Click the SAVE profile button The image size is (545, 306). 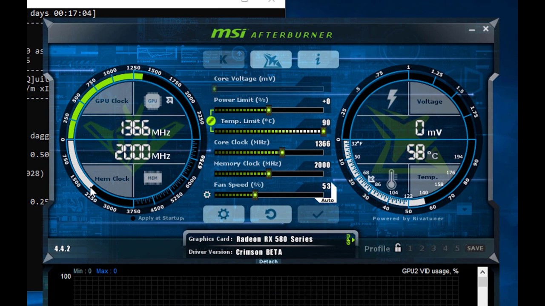click(475, 248)
